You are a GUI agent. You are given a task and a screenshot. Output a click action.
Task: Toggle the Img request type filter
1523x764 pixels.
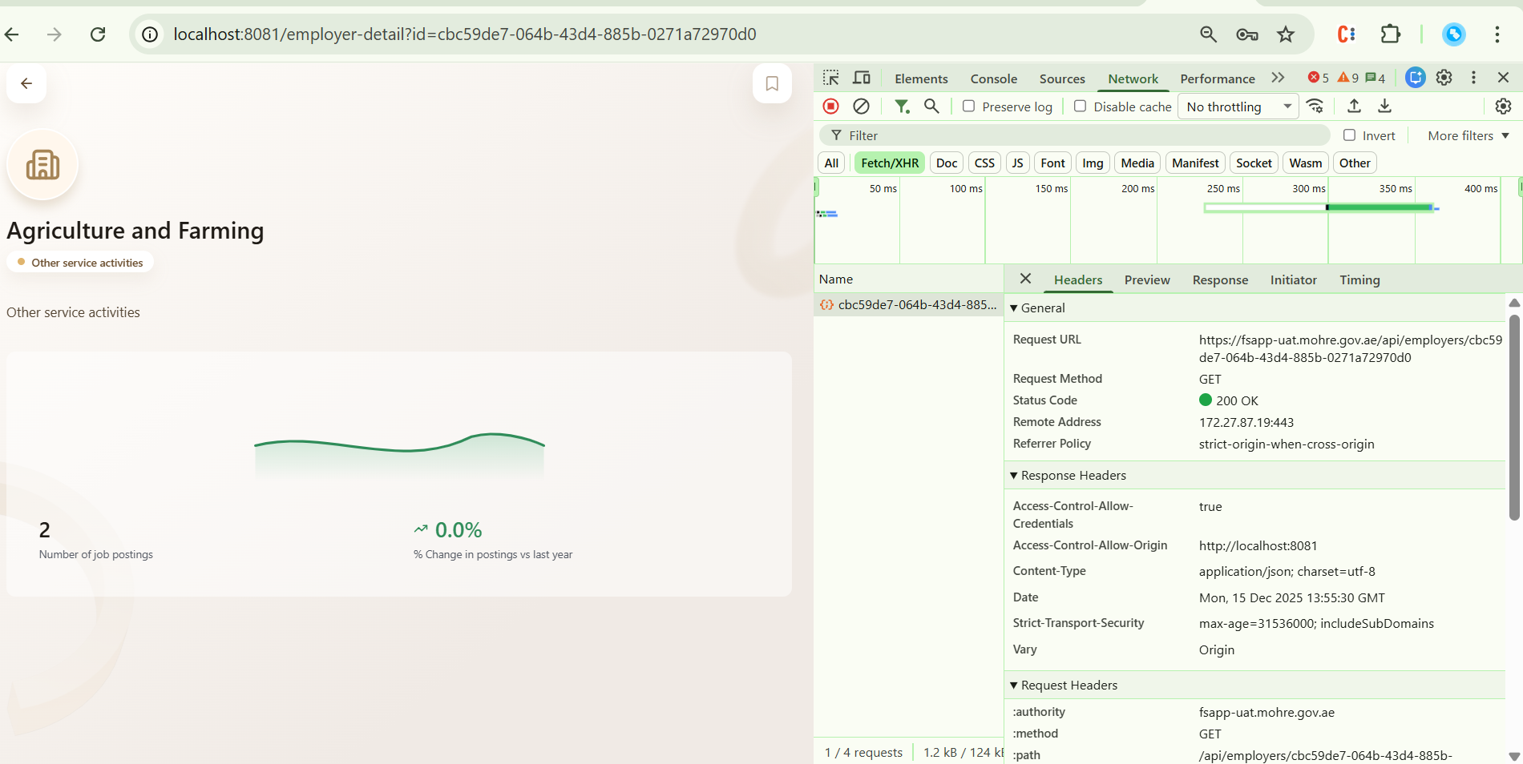click(x=1093, y=163)
